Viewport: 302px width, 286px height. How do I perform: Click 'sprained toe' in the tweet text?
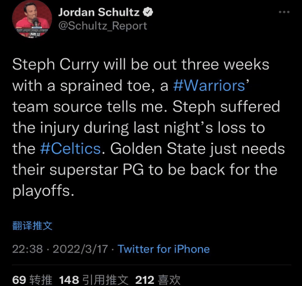106,85
